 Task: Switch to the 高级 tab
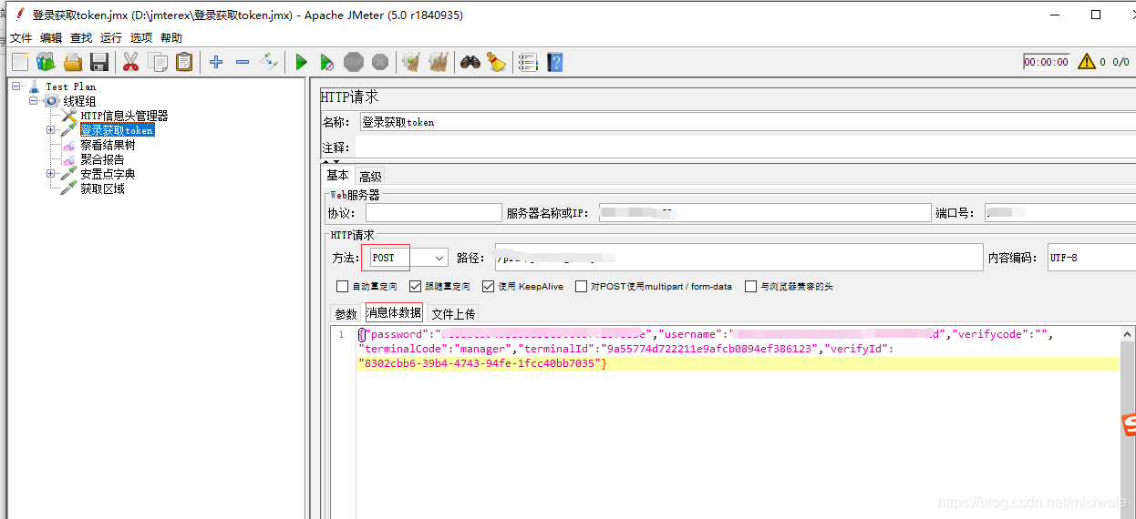coord(370,177)
